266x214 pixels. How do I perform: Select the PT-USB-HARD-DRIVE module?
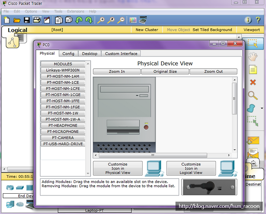(x=63, y=144)
